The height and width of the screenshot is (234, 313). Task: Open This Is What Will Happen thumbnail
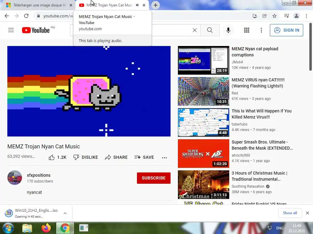coord(203,122)
